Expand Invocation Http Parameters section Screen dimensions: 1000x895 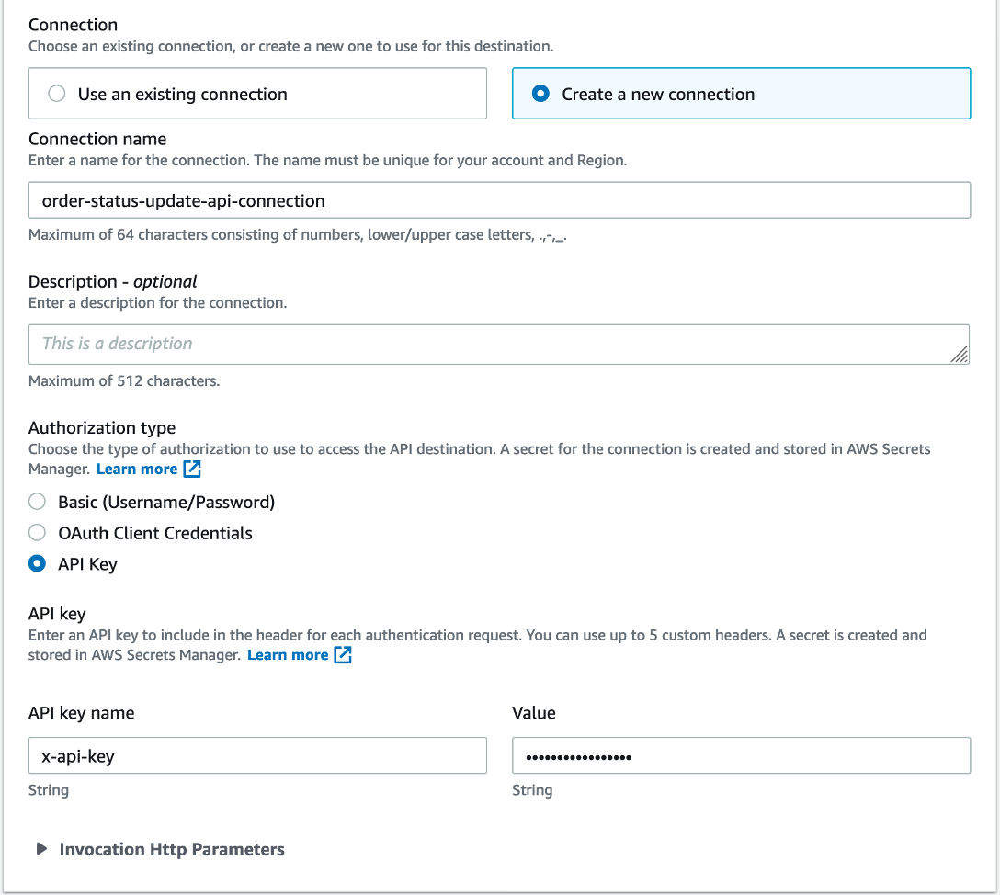[41, 849]
